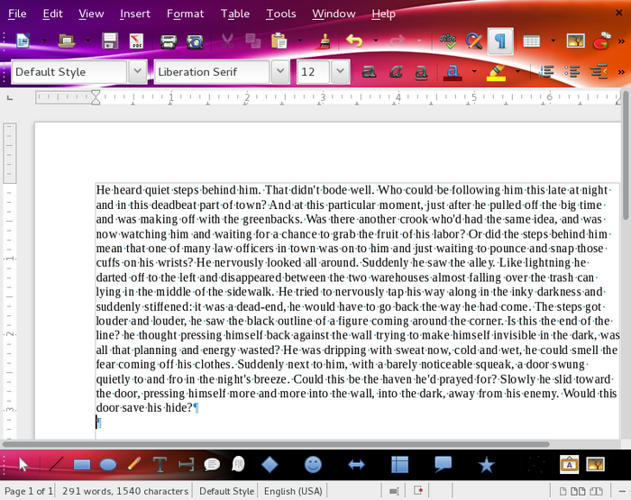
Task: Toggle bulleted list
Action: (x=572, y=71)
